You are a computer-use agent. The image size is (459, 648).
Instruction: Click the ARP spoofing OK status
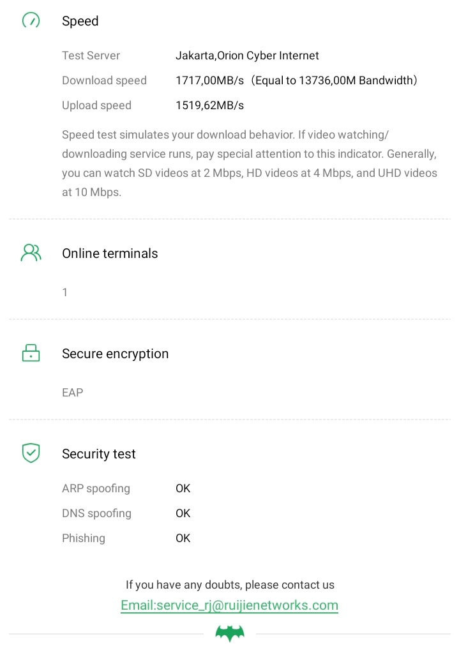pyautogui.click(x=183, y=488)
